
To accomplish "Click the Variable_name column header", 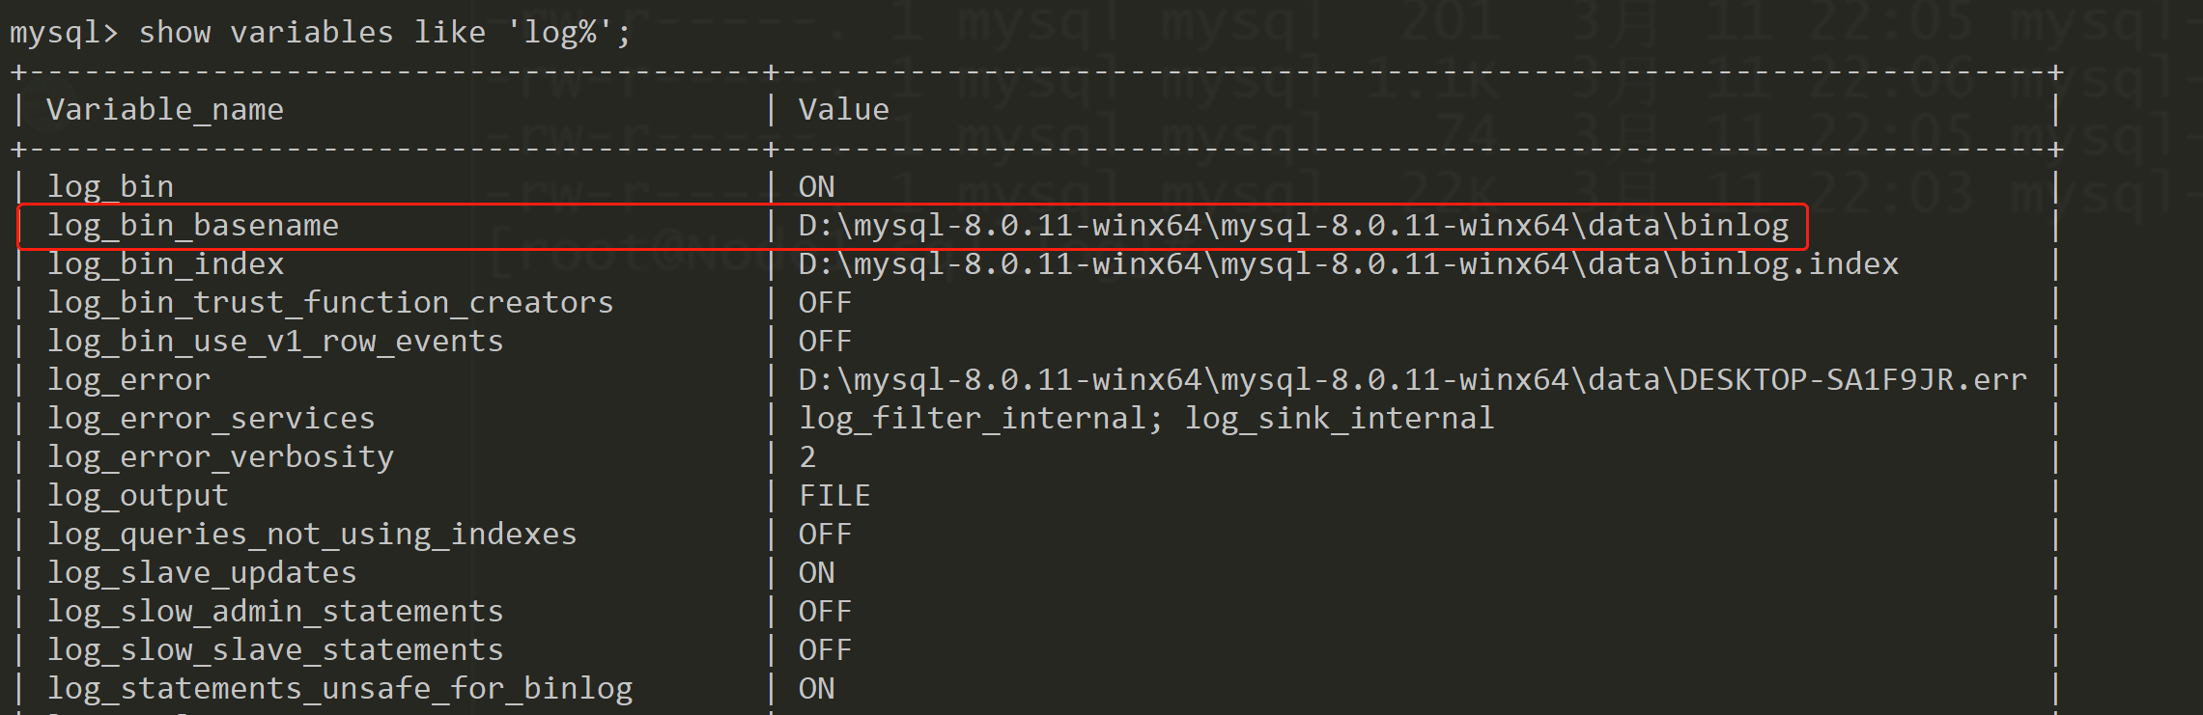I will click(x=165, y=110).
